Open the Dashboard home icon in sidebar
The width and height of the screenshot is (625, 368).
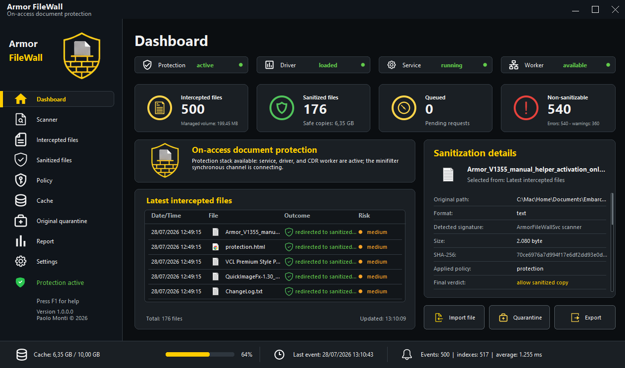[x=21, y=99]
